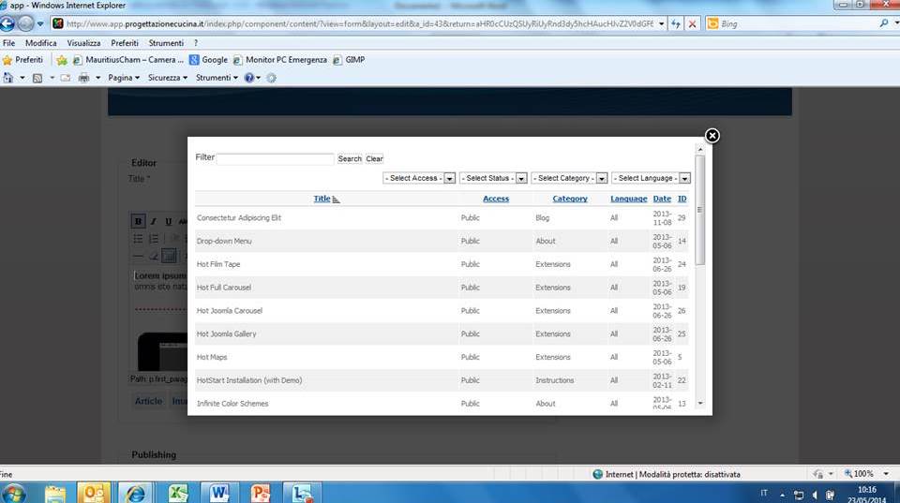This screenshot has width=900, height=503.
Task: Sort by the Access column header
Action: pos(496,199)
